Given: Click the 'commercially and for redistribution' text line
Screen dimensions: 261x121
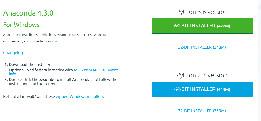Looking at the screenshot, I should [x=30, y=41].
